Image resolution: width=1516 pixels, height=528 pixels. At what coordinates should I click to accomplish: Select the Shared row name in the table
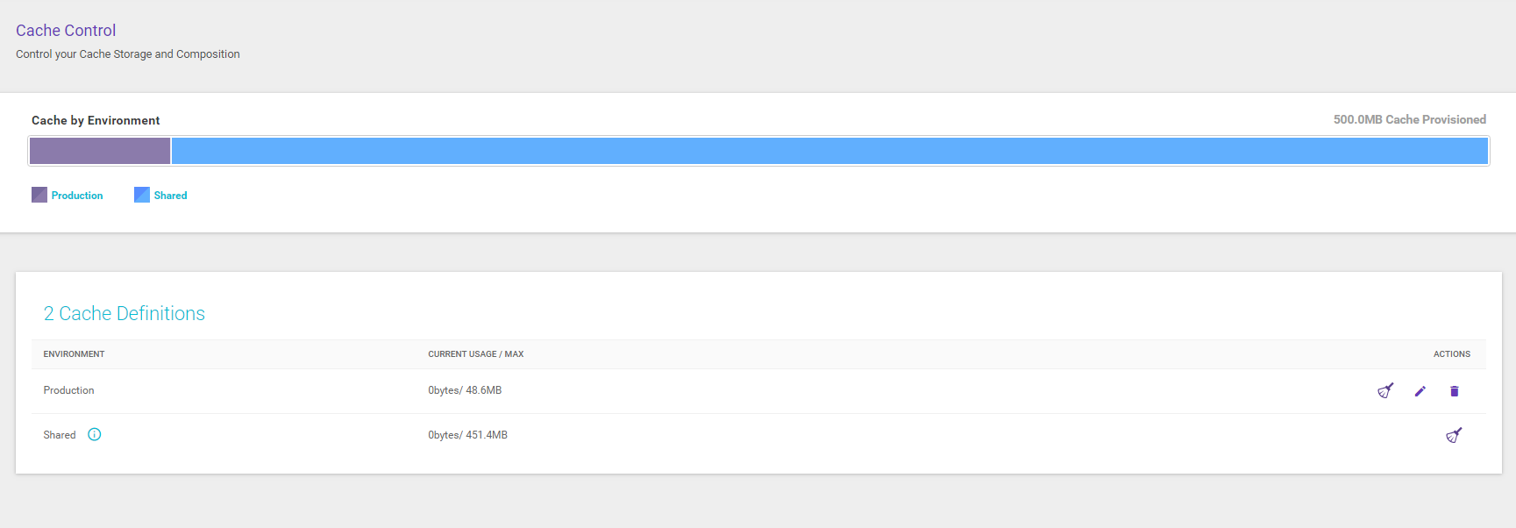pyautogui.click(x=60, y=435)
